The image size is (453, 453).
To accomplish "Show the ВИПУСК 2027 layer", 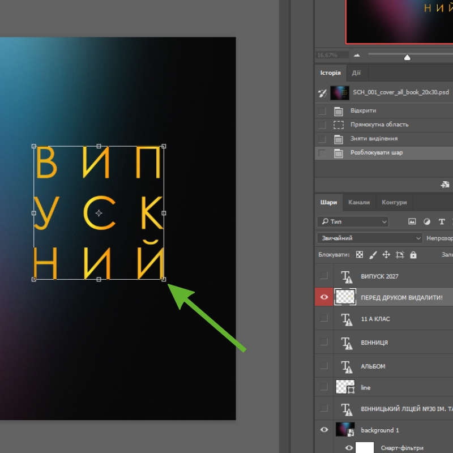I will pos(324,276).
